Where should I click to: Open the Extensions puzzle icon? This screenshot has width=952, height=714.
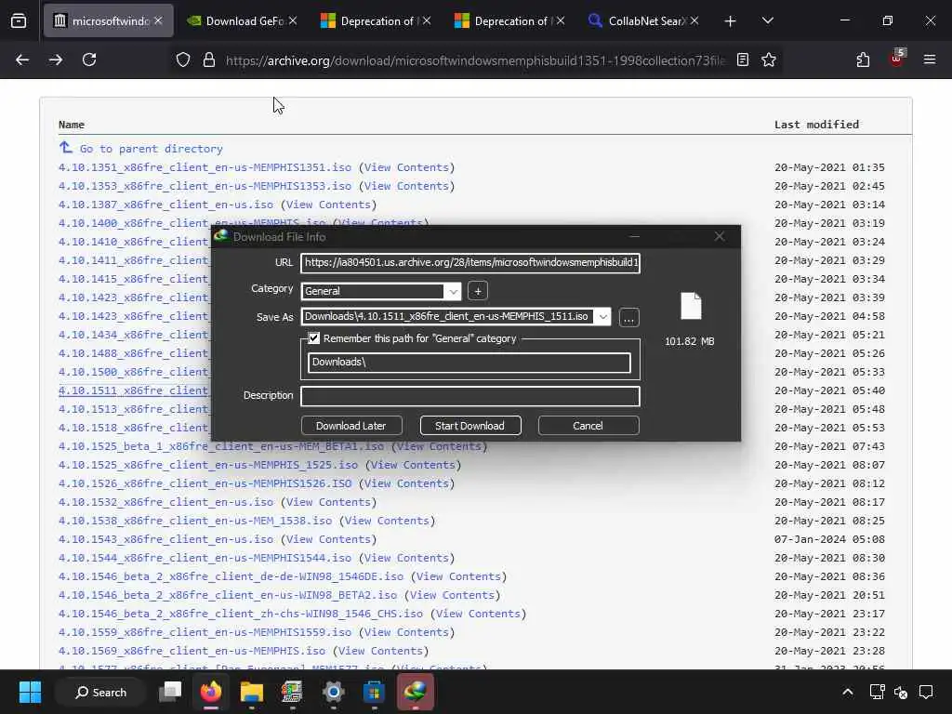click(863, 59)
